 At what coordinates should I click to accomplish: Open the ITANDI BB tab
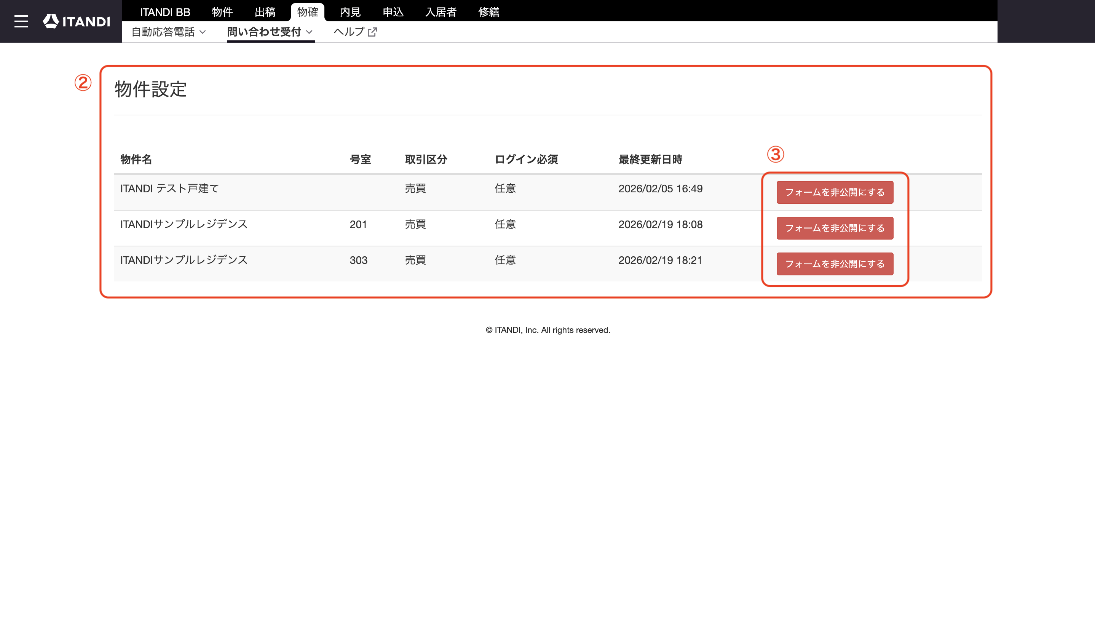165,12
